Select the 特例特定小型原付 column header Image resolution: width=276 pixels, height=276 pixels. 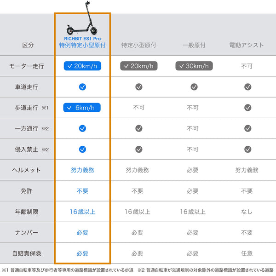tap(82, 46)
